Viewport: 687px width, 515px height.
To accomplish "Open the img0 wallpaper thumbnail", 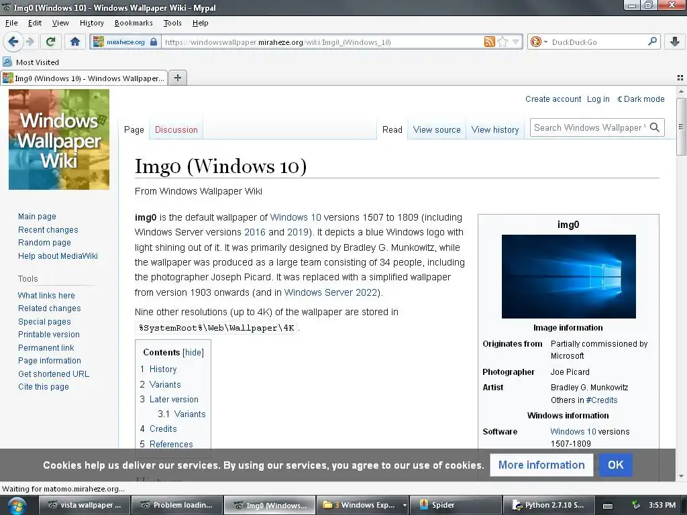I will pyautogui.click(x=569, y=276).
